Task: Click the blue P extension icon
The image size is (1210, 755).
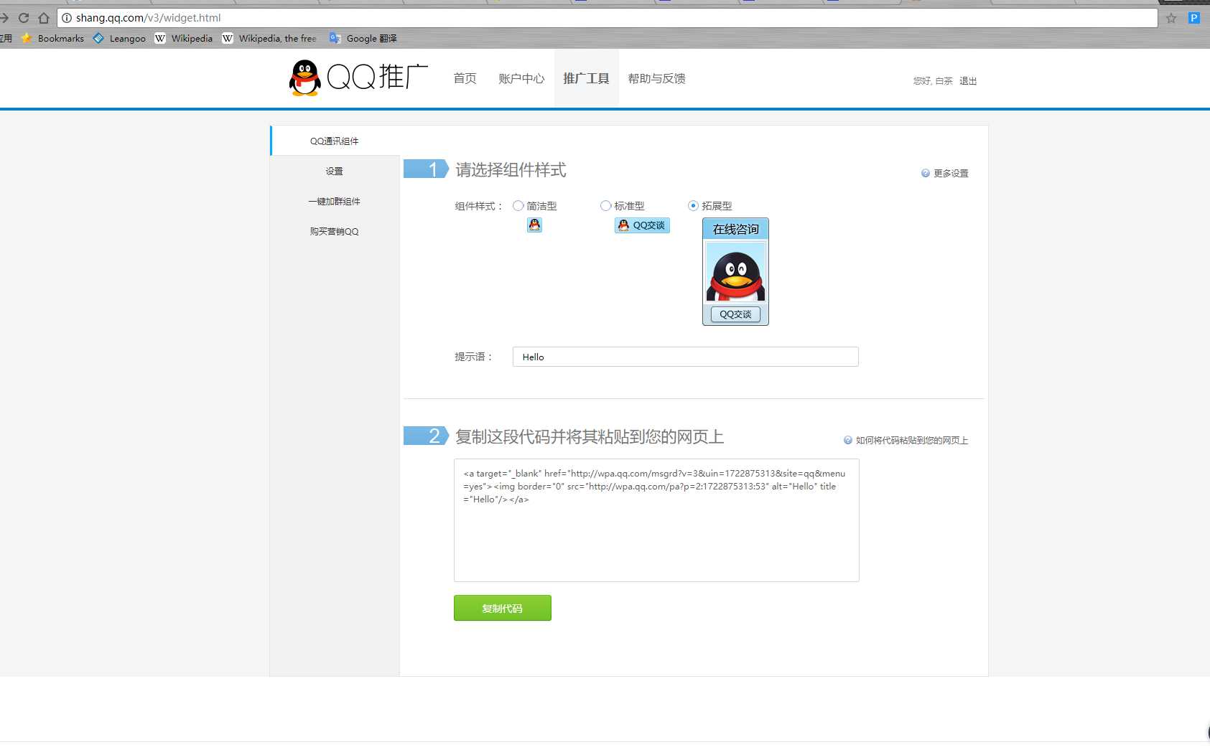Action: coord(1194,18)
